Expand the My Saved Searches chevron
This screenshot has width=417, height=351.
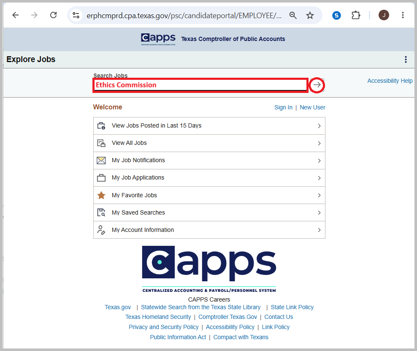pos(319,212)
